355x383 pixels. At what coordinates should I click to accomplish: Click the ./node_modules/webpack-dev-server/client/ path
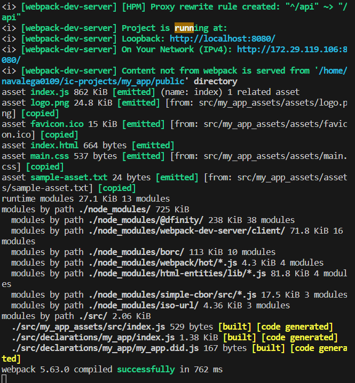click(x=184, y=230)
